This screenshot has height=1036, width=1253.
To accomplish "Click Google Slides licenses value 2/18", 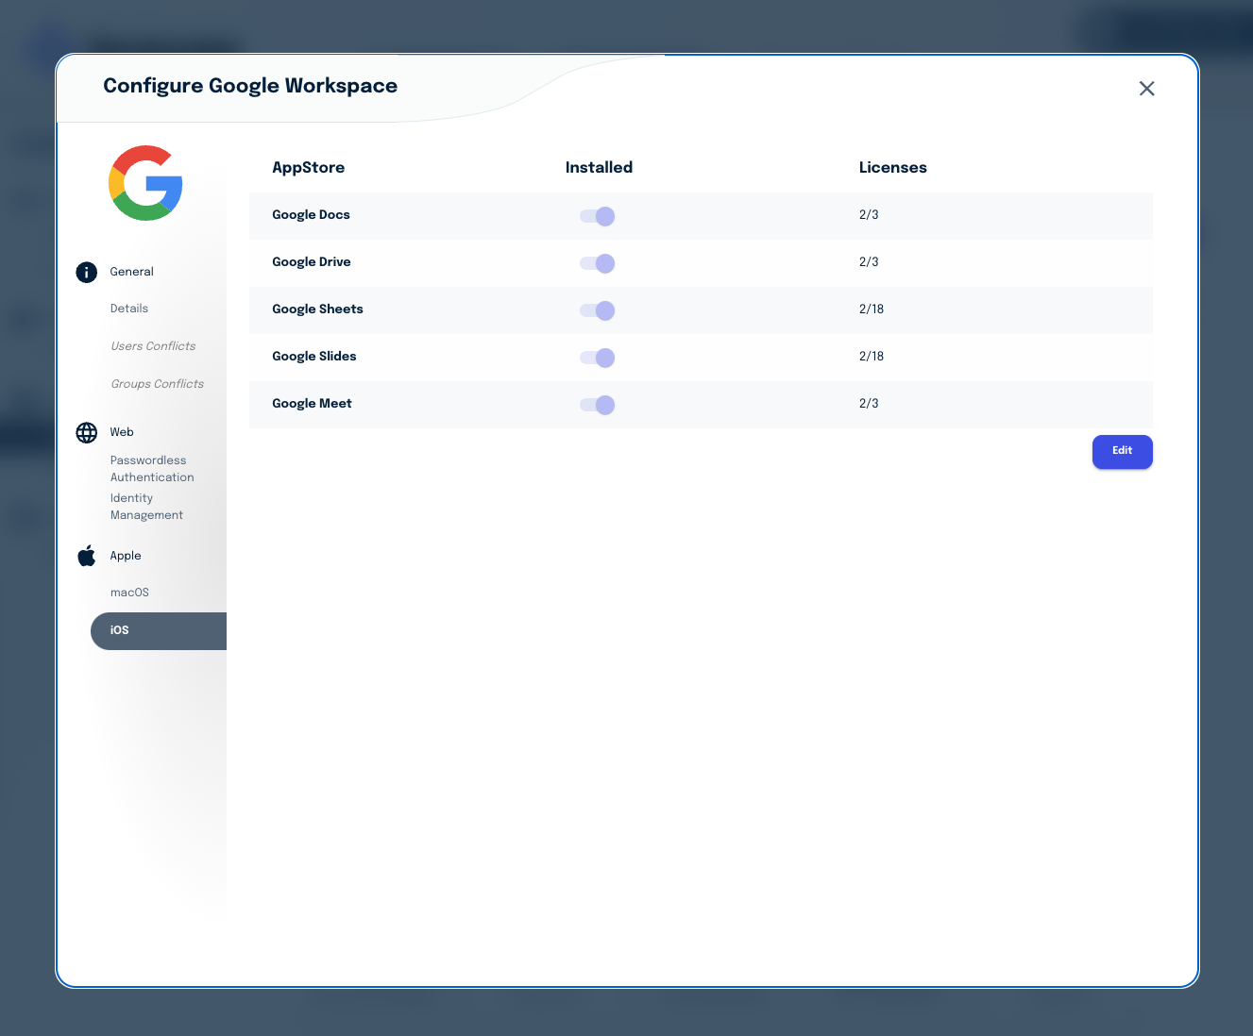I will click(872, 357).
